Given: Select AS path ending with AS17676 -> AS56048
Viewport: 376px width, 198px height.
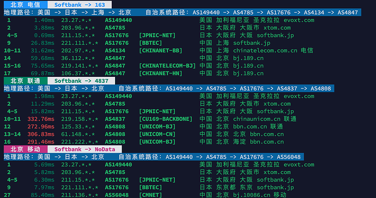Looking at the screenshot, I should click(209, 157).
